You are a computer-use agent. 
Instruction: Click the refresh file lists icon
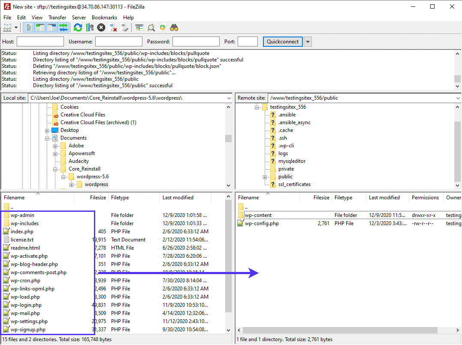(x=78, y=27)
